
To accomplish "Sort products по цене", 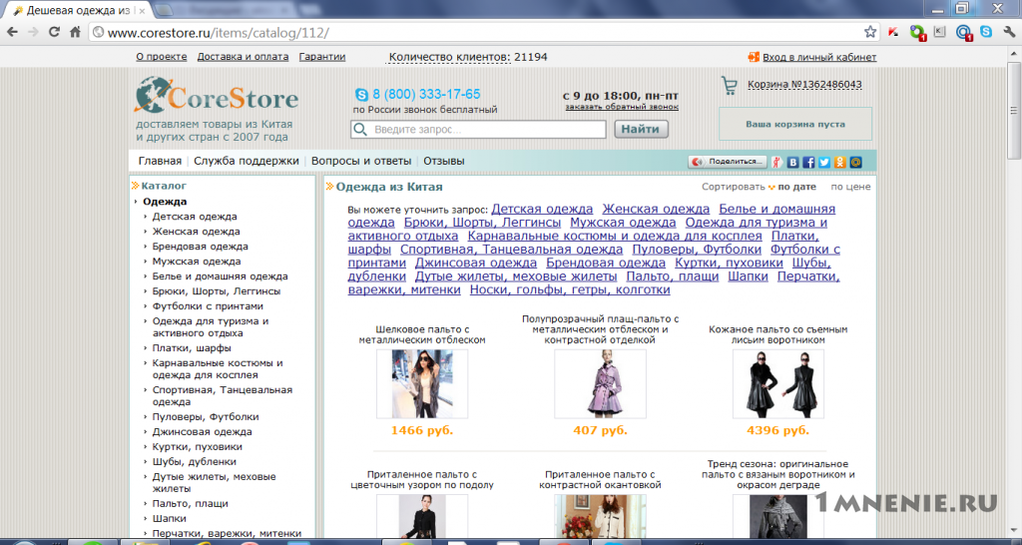I will tap(850, 187).
